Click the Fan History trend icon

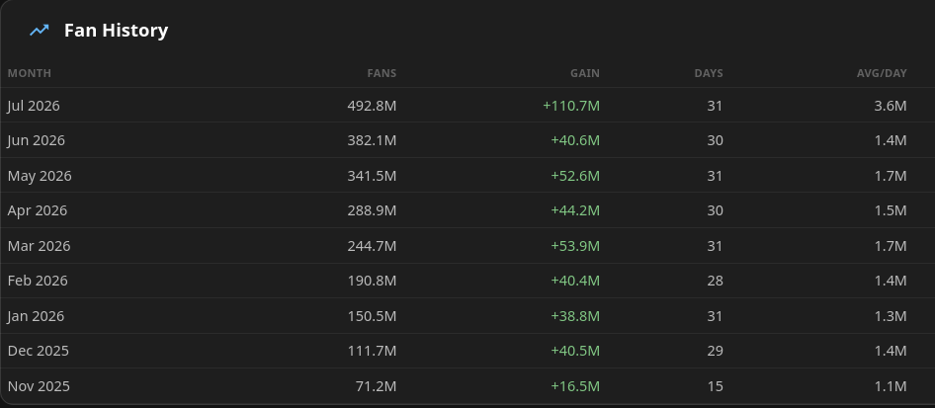40,30
